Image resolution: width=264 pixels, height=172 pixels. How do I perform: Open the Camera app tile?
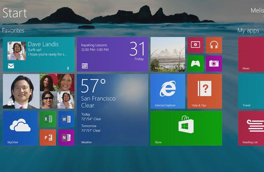[214, 63]
